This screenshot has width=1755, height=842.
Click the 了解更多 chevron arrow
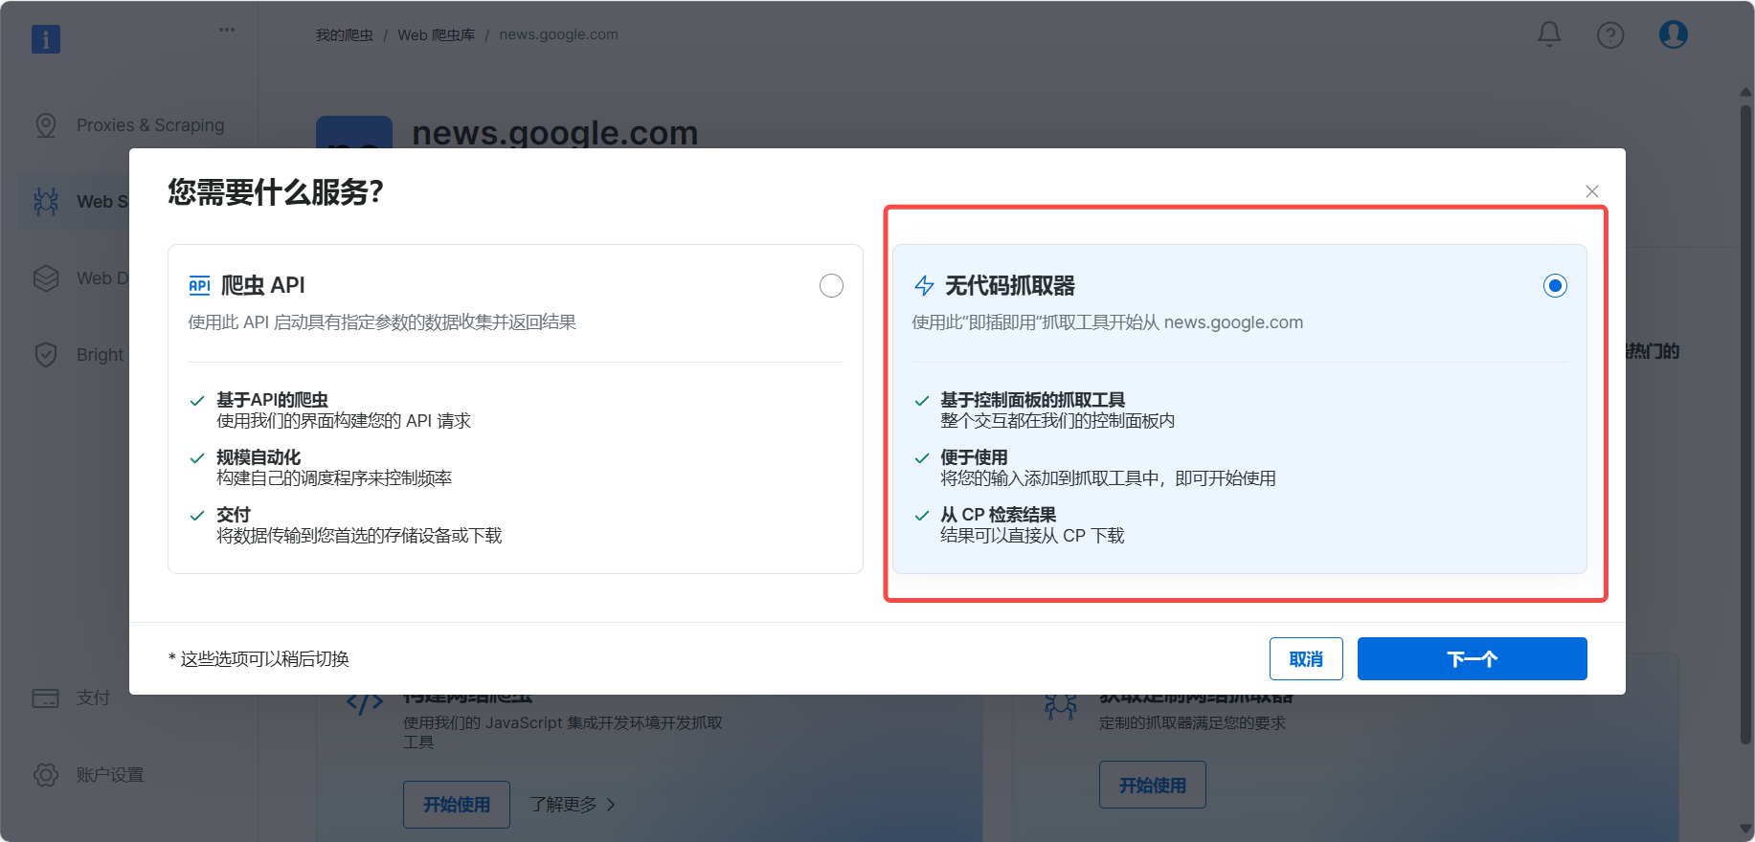point(611,805)
